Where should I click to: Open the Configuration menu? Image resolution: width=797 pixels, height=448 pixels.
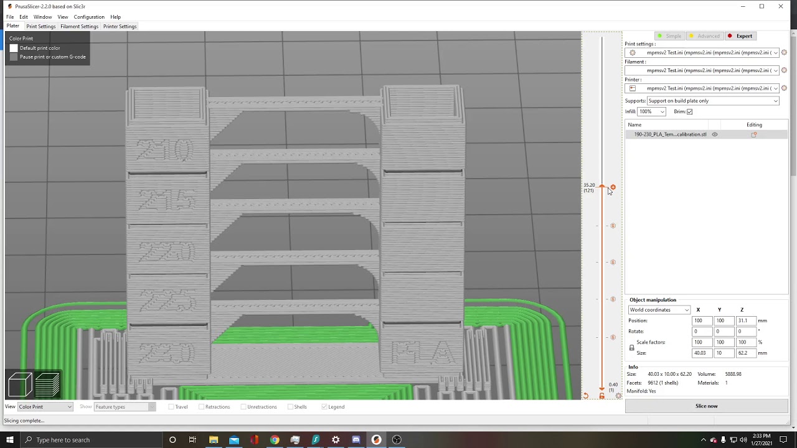pyautogui.click(x=89, y=17)
